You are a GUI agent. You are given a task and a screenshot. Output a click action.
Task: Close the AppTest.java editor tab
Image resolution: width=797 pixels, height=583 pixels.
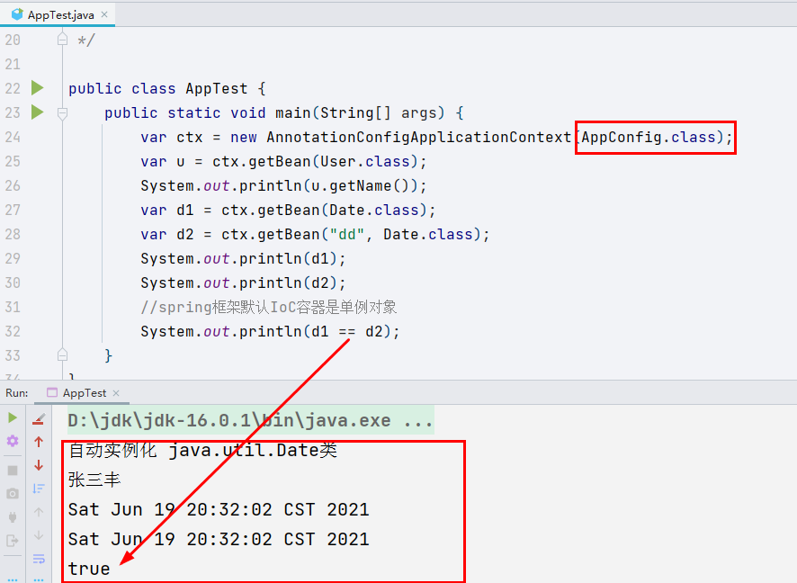(x=104, y=14)
